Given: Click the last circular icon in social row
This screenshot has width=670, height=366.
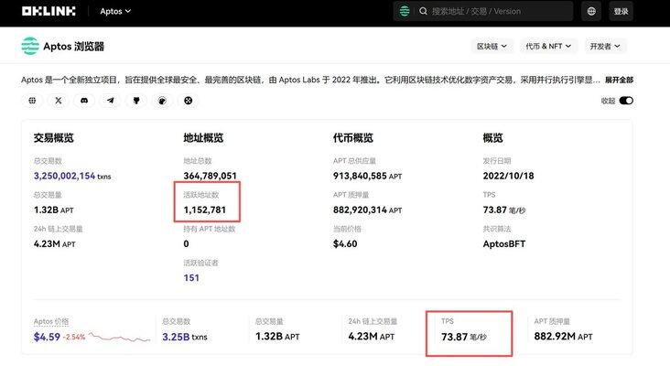Looking at the screenshot, I should tap(188, 101).
